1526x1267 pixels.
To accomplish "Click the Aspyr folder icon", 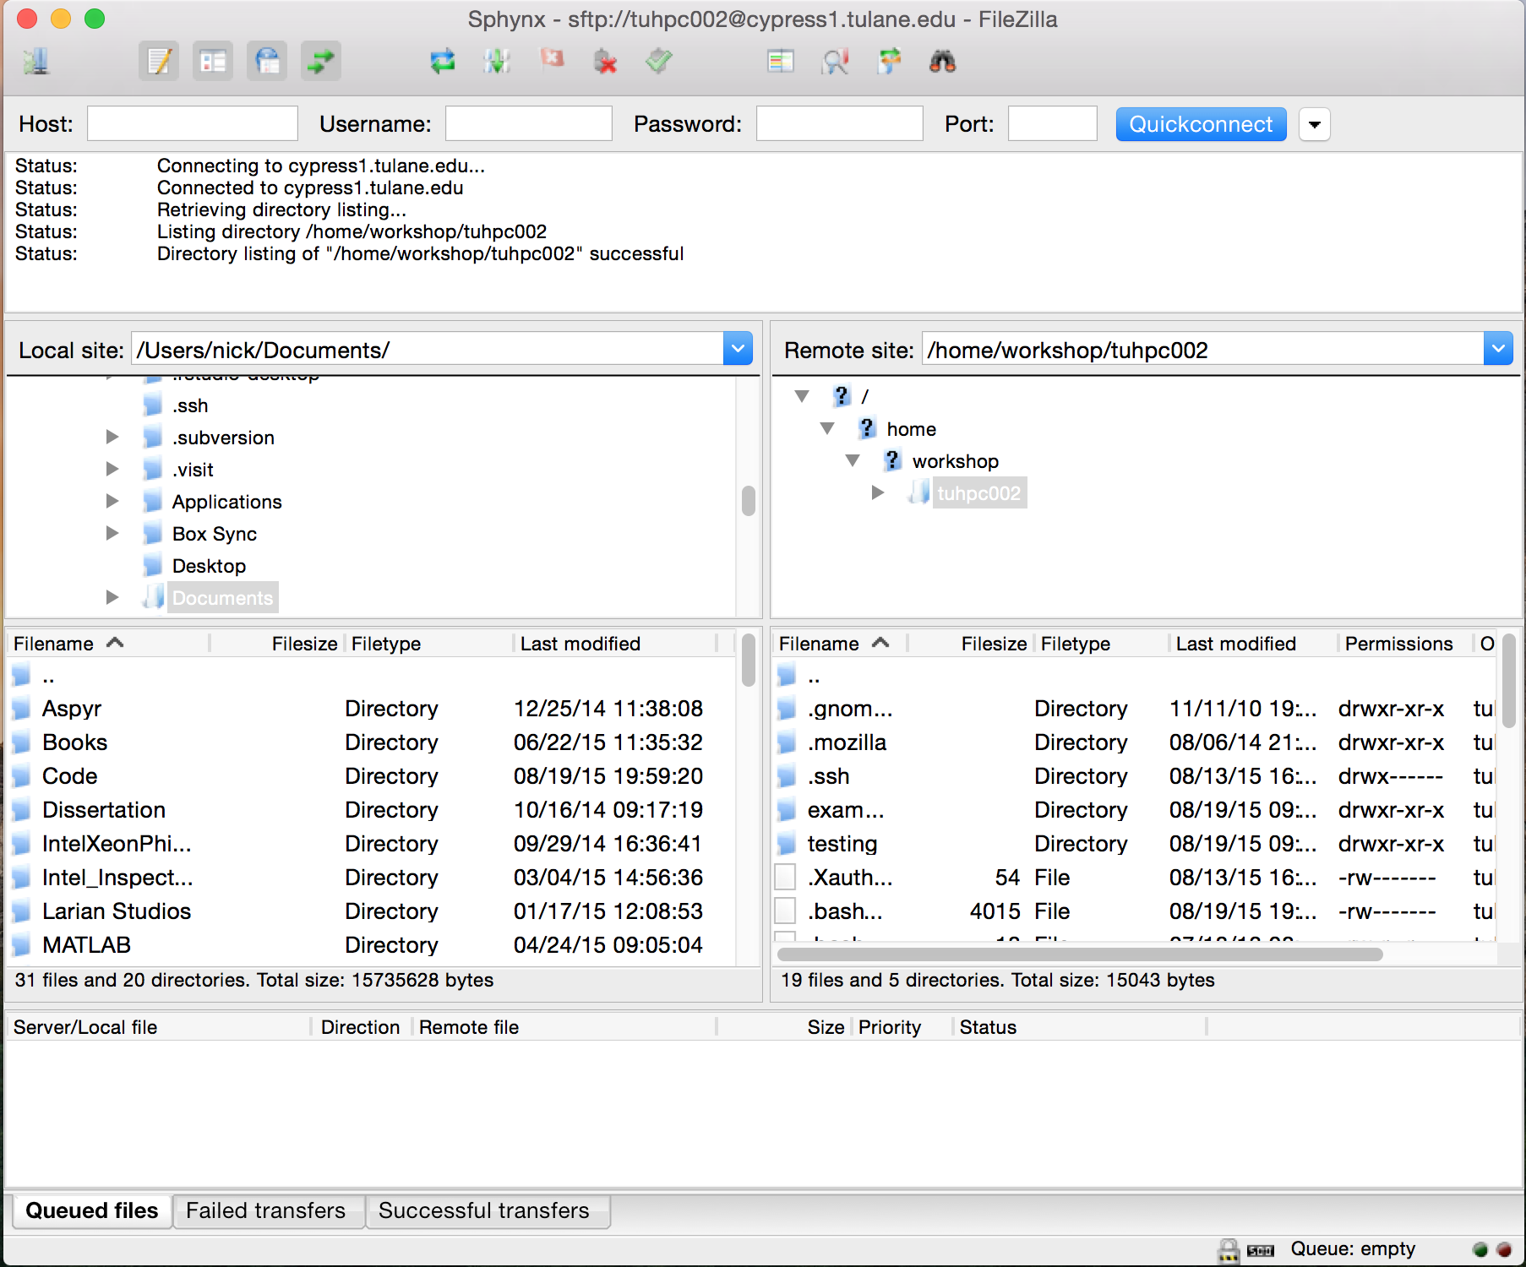I will pos(22,709).
